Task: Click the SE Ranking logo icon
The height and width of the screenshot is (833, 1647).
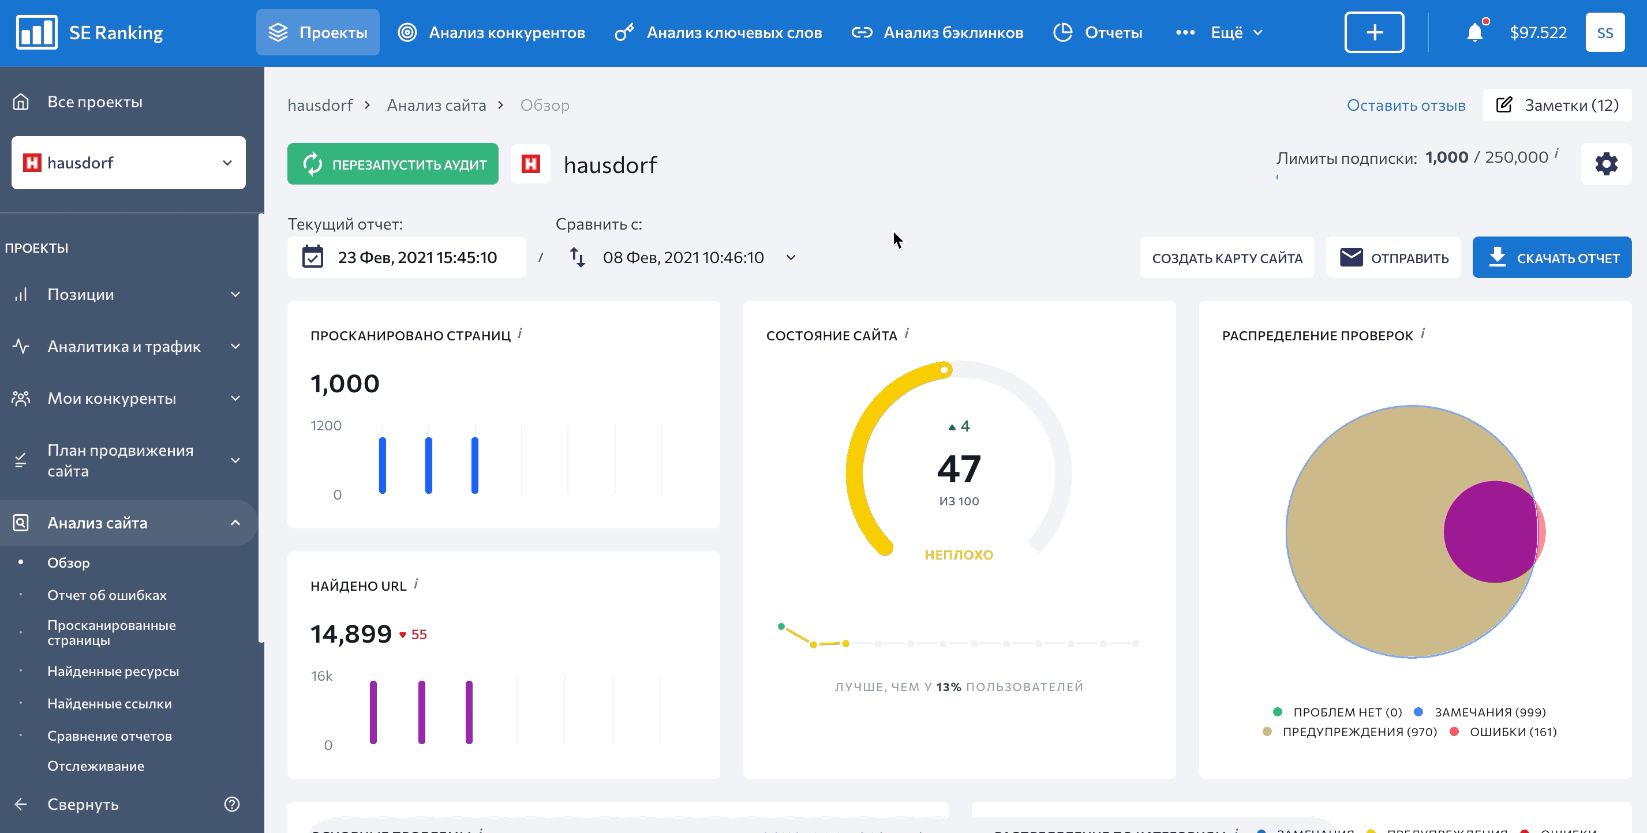Action: (x=36, y=32)
